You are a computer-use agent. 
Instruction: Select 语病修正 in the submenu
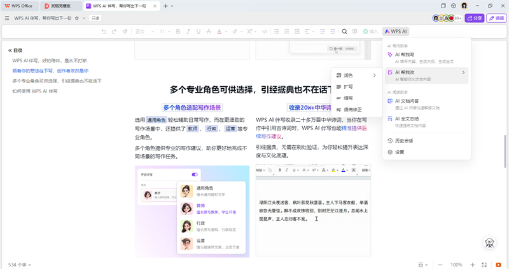coord(356,110)
